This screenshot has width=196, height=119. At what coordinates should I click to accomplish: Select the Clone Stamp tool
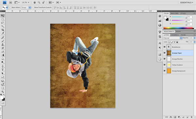[x=3, y=45]
